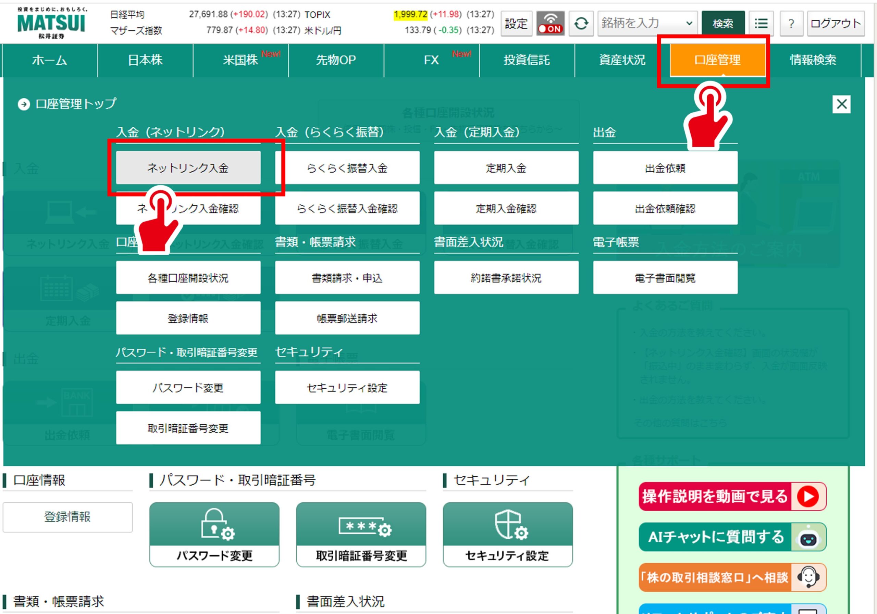Viewport: 877px width, 614px height.
Task: Click the refresh arrows icon
Action: pos(581,23)
